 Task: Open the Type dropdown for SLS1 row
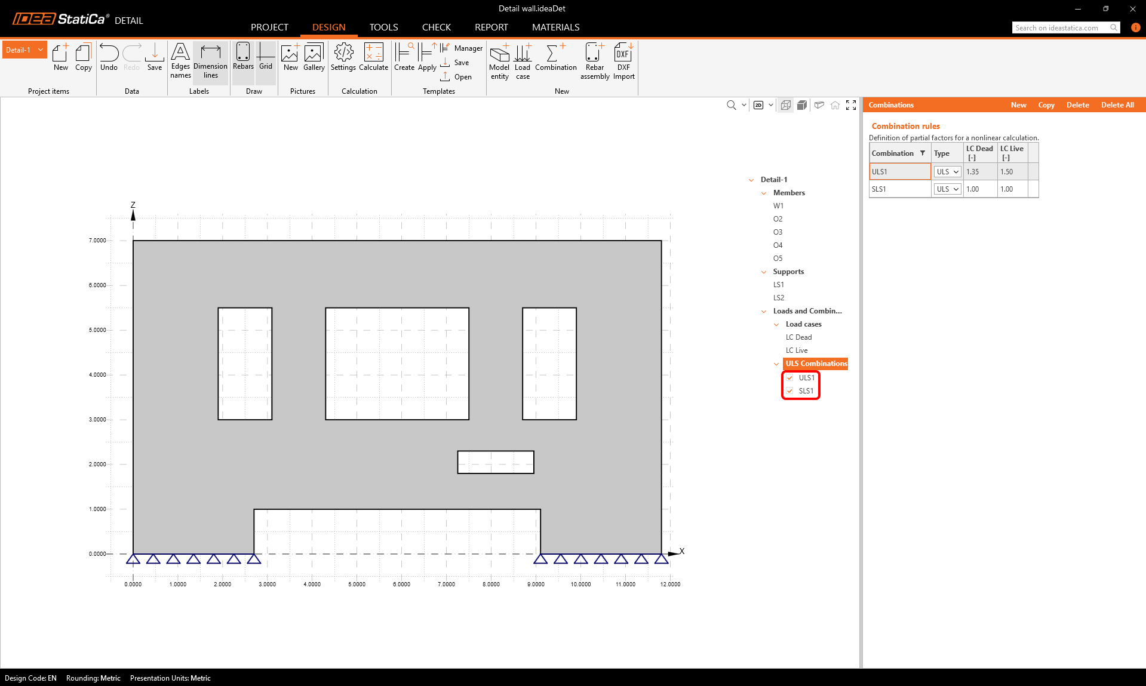[947, 189]
